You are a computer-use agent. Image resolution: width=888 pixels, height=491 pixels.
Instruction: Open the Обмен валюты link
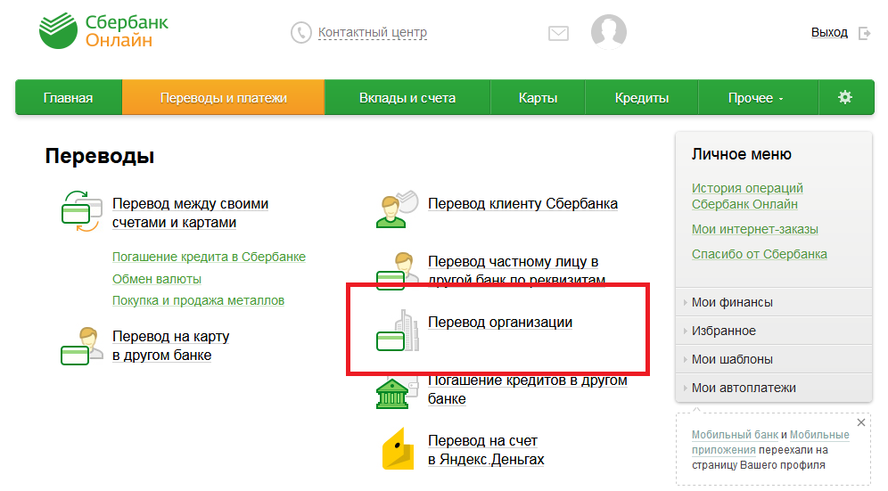click(157, 279)
